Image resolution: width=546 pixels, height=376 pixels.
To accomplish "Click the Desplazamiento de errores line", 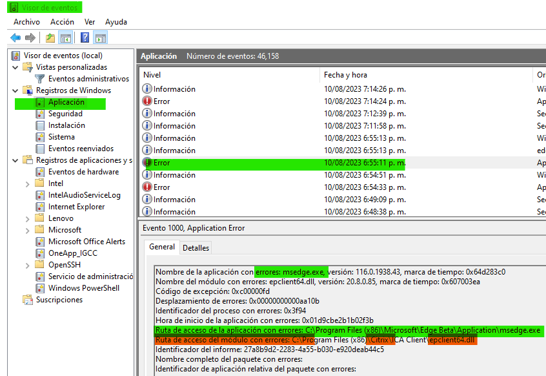I will 237,301.
